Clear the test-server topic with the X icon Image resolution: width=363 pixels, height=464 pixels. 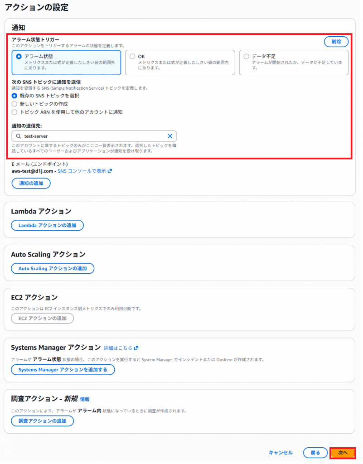(x=170, y=136)
